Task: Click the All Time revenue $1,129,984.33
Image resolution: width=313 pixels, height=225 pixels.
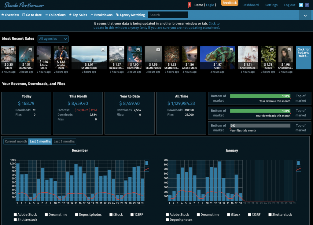Action: point(181,103)
